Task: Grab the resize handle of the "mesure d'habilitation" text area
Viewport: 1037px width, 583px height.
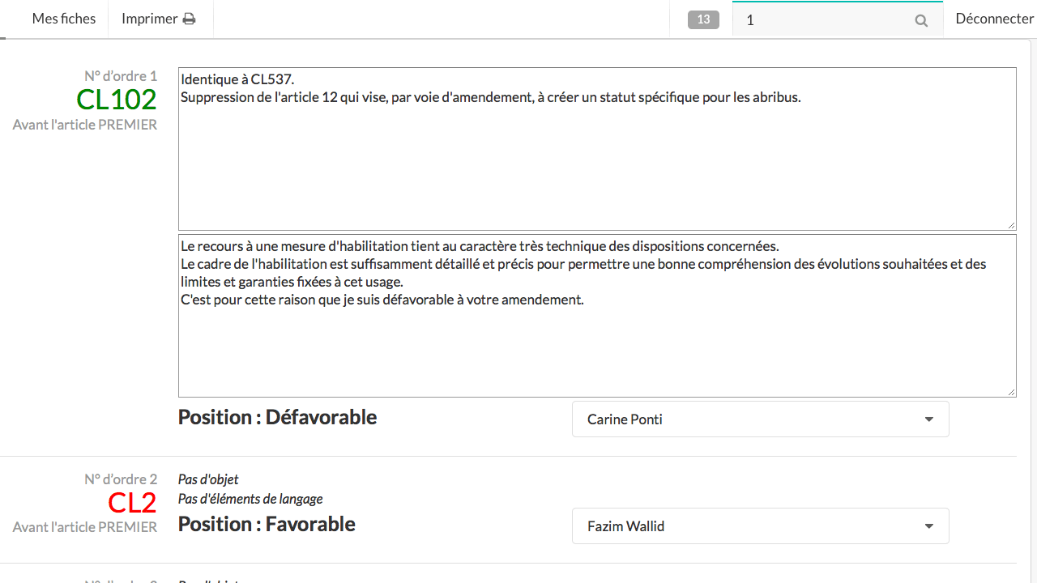Action: (x=1011, y=392)
